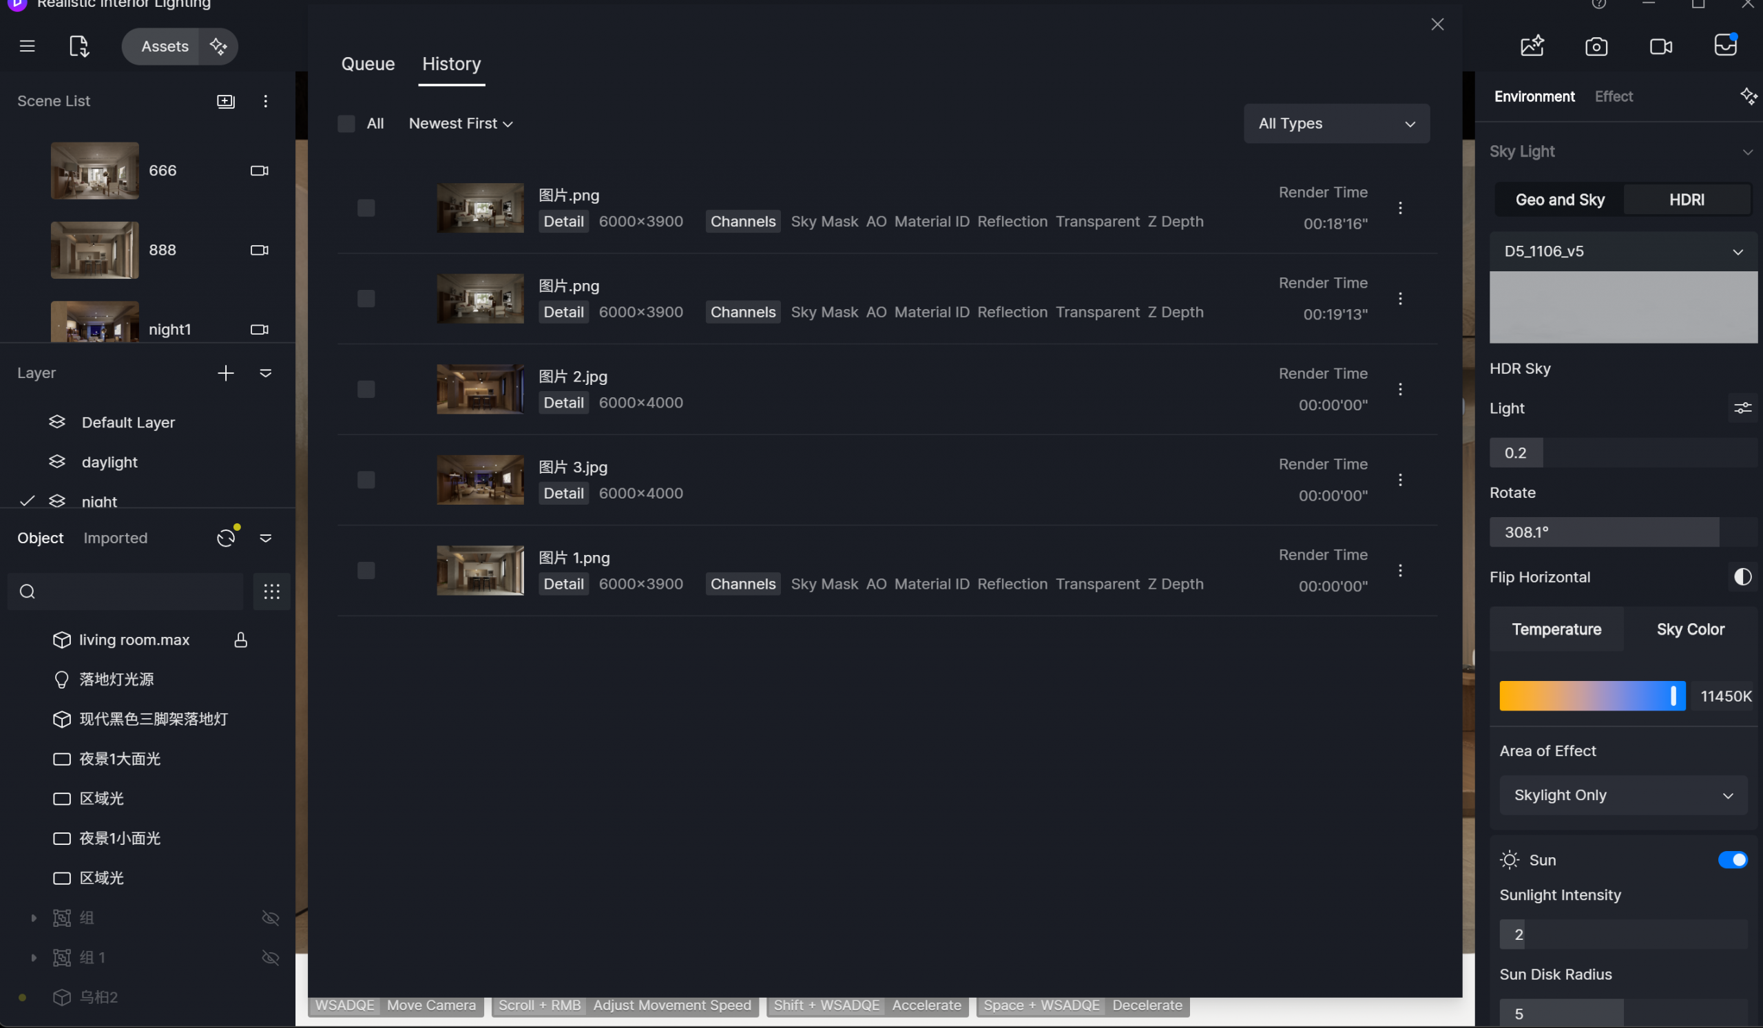Click the add scene icon in Scene List
This screenshot has height=1028, width=1763.
point(225,101)
